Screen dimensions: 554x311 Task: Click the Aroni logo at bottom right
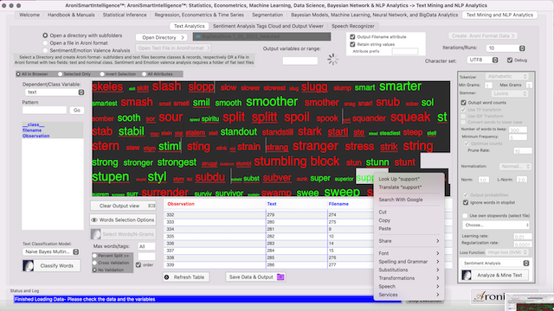pos(489,296)
